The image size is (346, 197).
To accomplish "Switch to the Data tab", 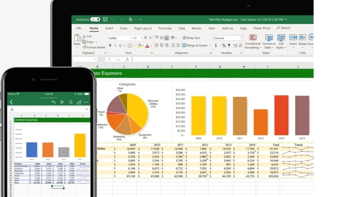I will pyautogui.click(x=182, y=28).
